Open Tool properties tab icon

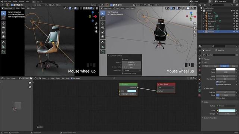click(x=199, y=51)
